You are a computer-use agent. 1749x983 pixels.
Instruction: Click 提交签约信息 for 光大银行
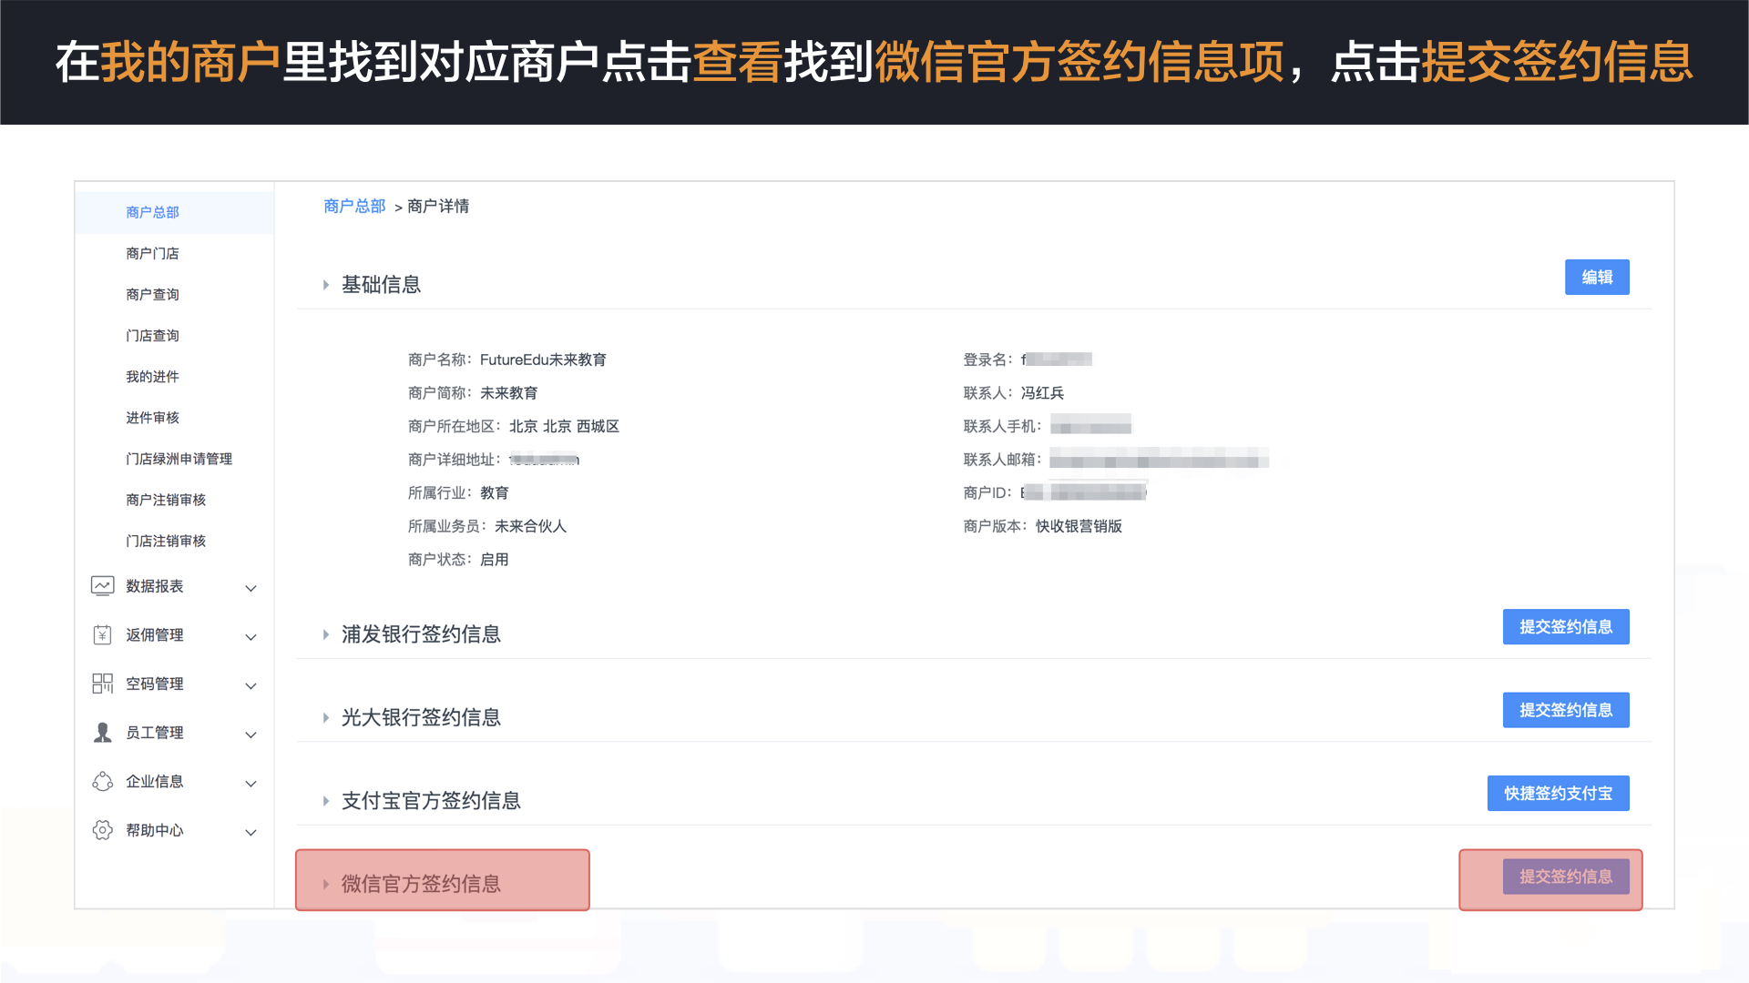point(1566,710)
